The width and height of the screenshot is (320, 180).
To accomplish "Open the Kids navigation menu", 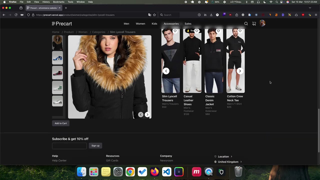I will [154, 24].
